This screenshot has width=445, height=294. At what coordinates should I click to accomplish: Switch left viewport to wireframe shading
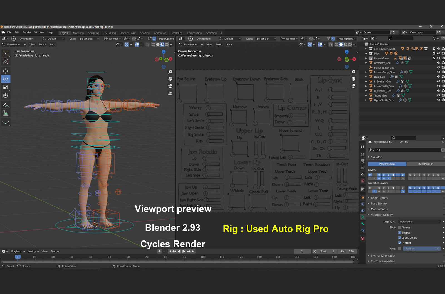pyautogui.click(x=153, y=45)
